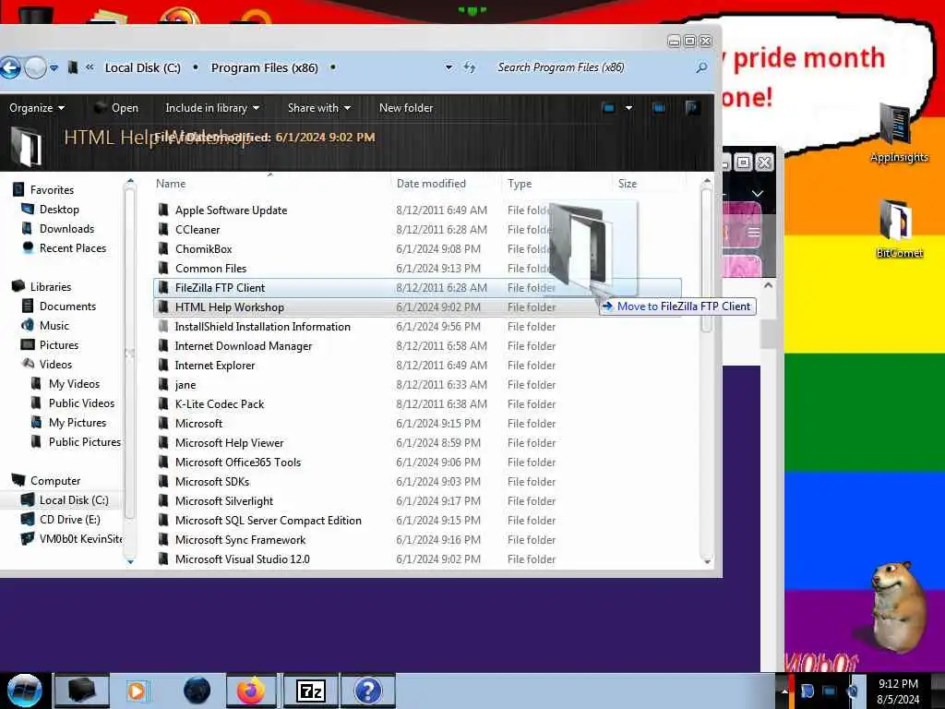The width and height of the screenshot is (945, 709).
Task: Select the Internet Download Manager folder icon
Action: [162, 345]
